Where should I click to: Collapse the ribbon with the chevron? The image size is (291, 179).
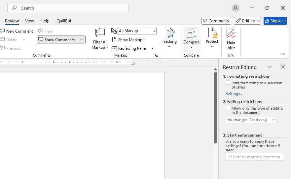coord(283,54)
